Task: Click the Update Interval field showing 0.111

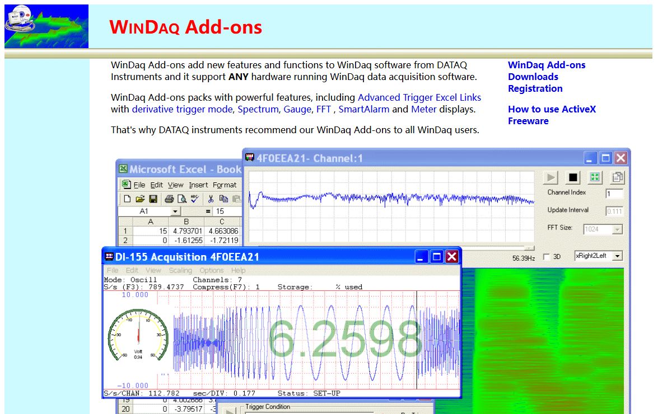Action: 614,211
